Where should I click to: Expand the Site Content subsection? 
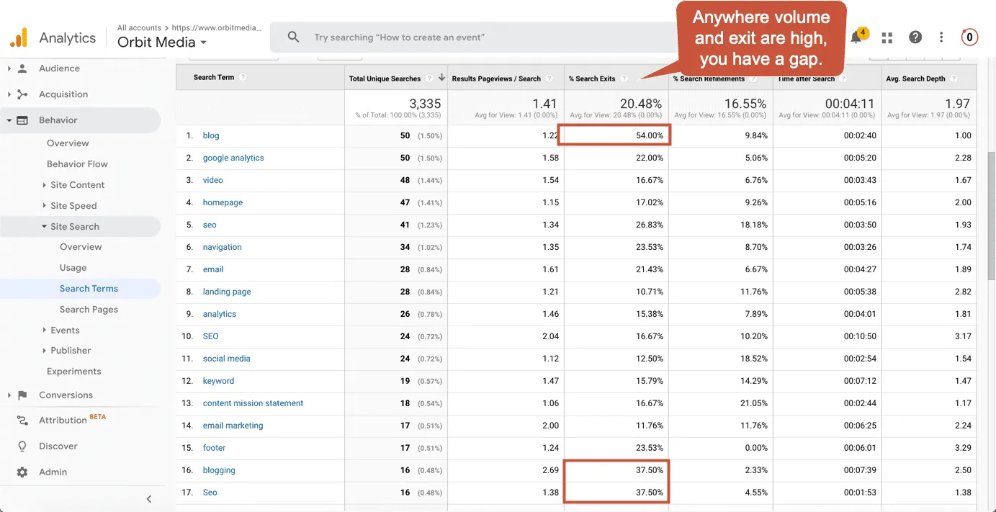73,184
